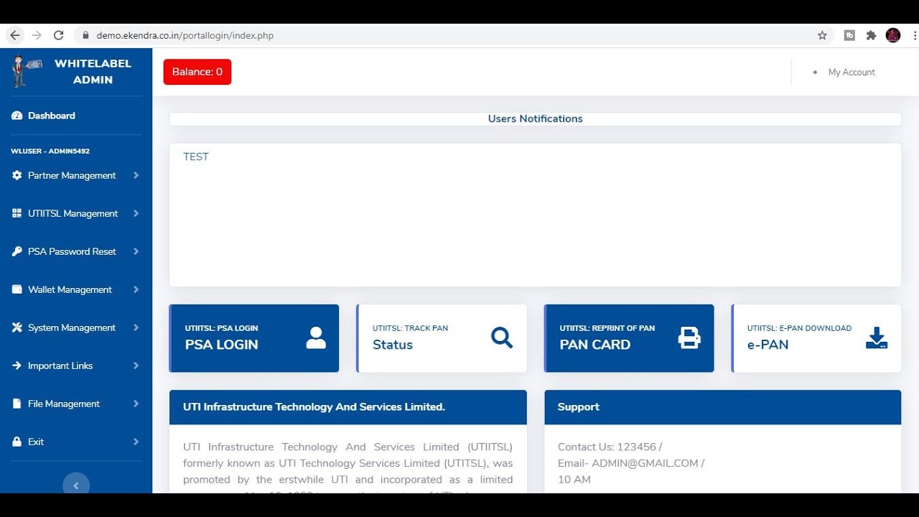The width and height of the screenshot is (919, 517).
Task: Open the browser extensions puzzle icon
Action: coord(871,35)
